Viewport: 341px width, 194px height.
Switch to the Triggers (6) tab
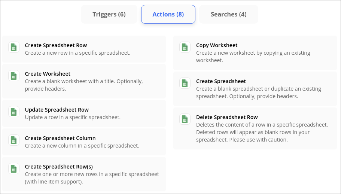click(x=109, y=15)
